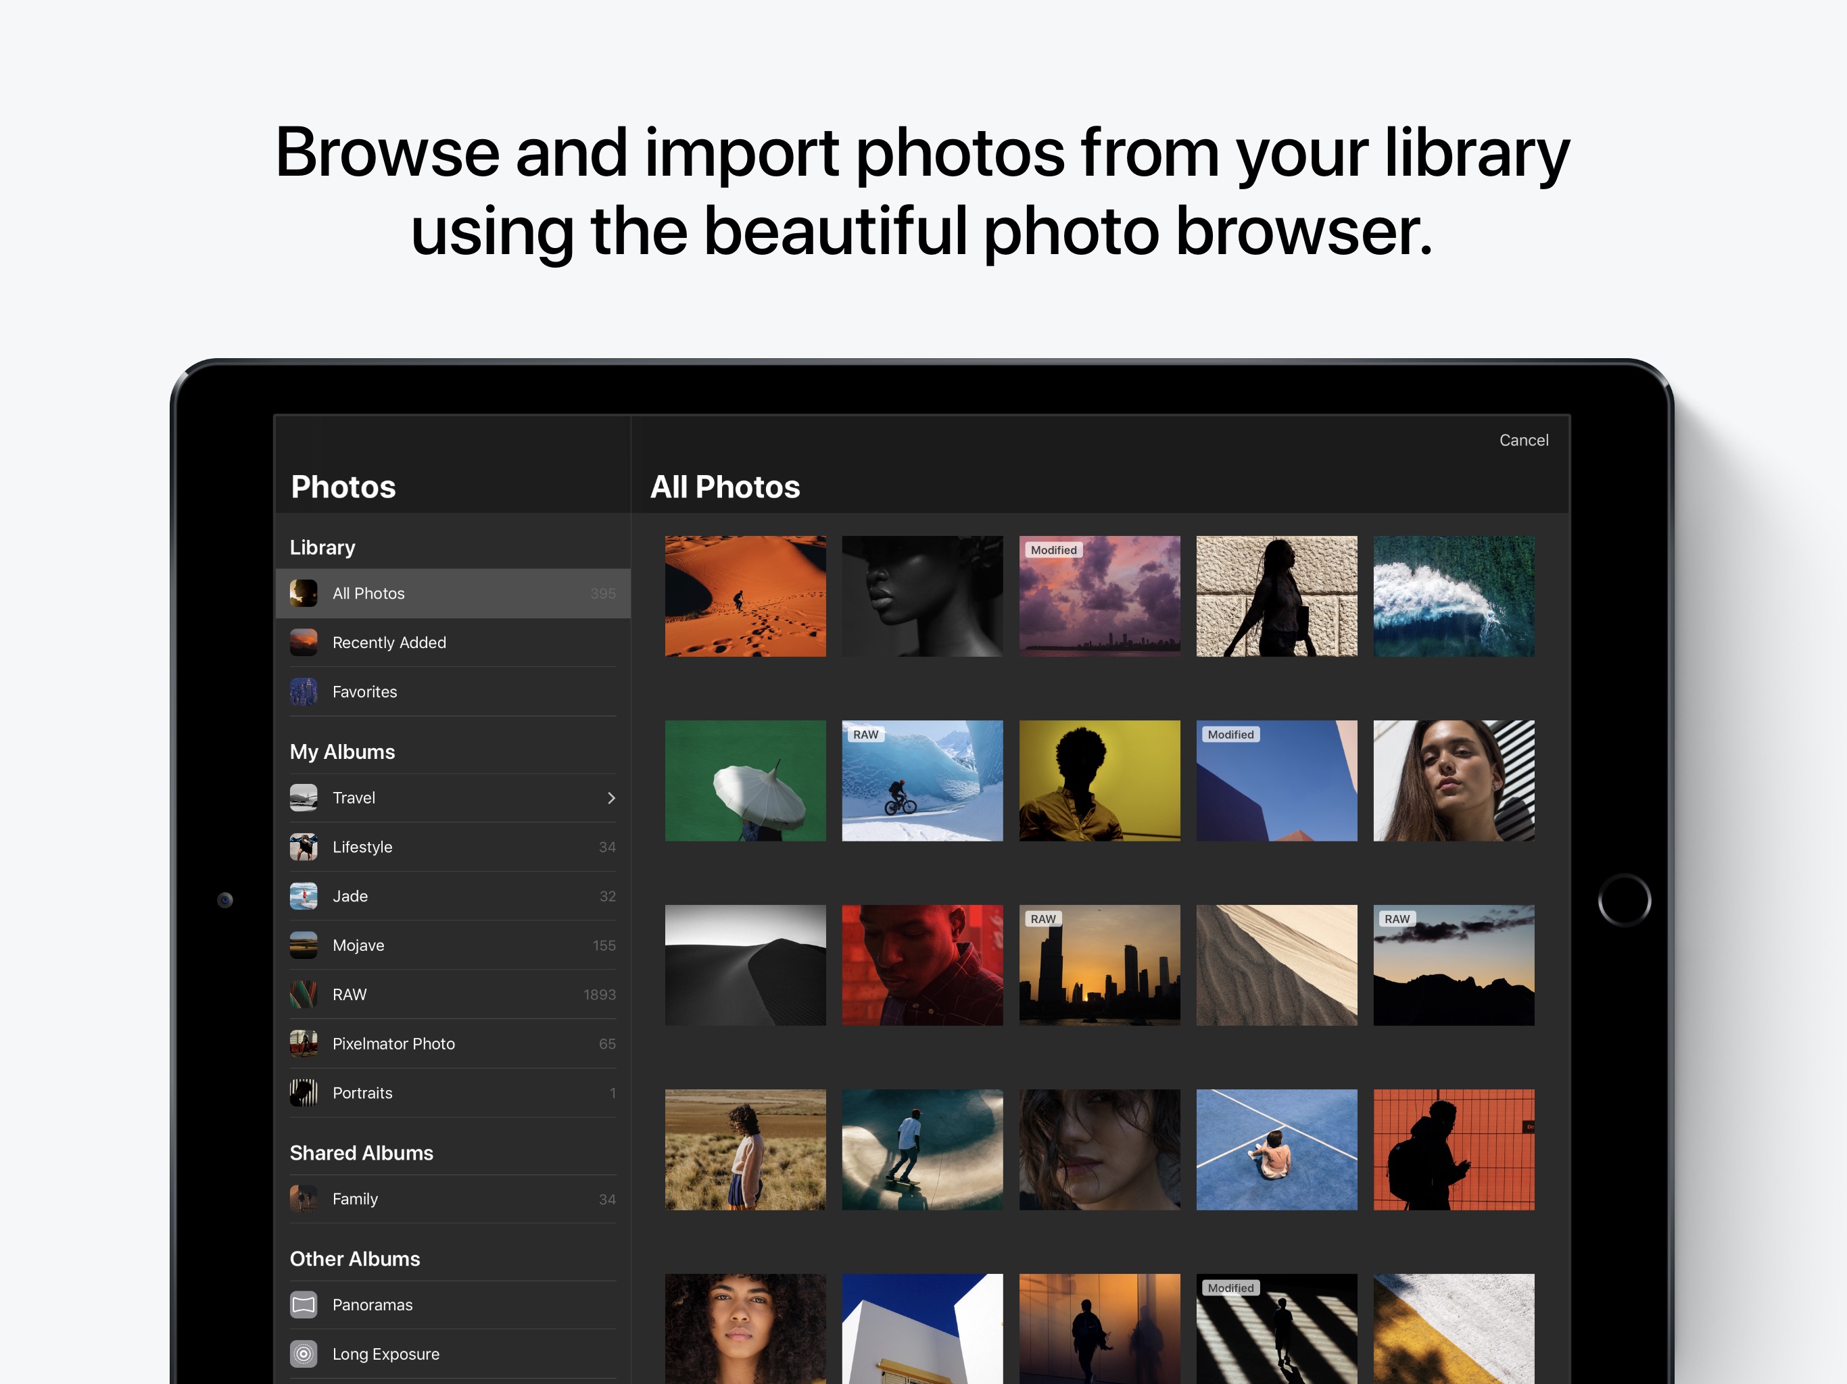Open the Panoramas album
This screenshot has width=1847, height=1384.
452,1305
